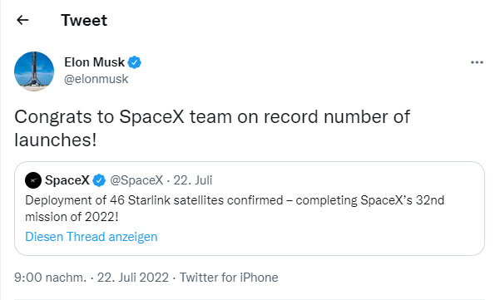Open Elon Musk's rocket profile picture

34,71
